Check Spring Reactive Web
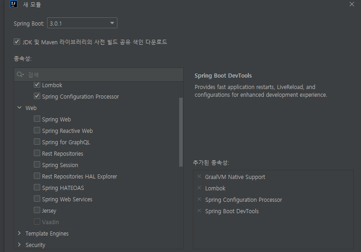 [x=37, y=130]
